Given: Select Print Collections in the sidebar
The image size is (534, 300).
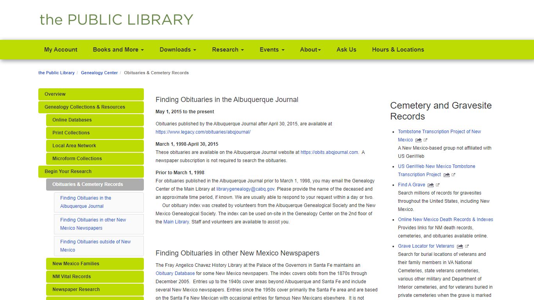Looking at the screenshot, I should point(95,133).
